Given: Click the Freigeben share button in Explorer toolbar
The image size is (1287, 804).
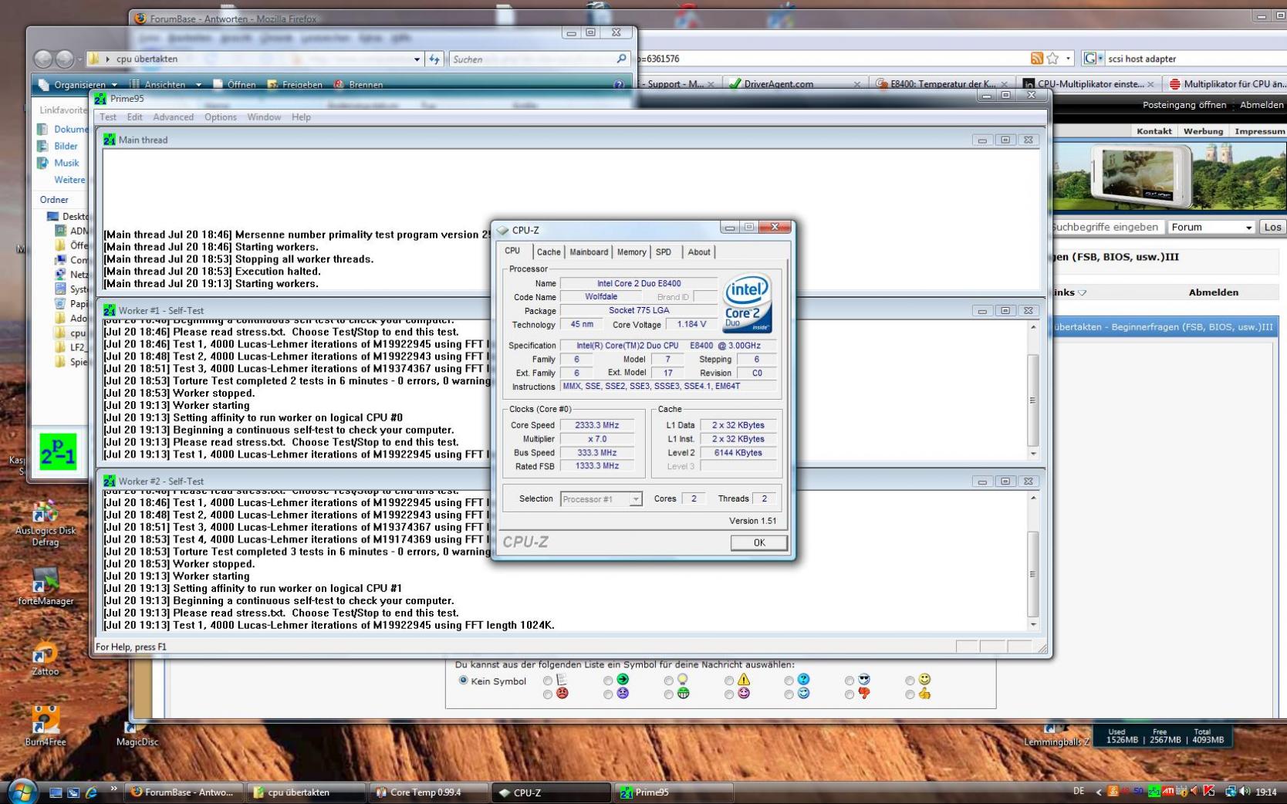Looking at the screenshot, I should pos(295,85).
